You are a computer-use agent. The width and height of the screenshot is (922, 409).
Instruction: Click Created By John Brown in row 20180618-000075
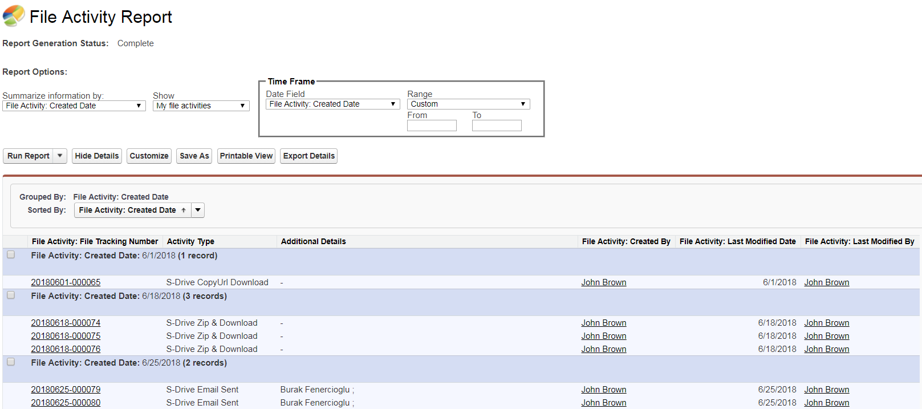[604, 336]
